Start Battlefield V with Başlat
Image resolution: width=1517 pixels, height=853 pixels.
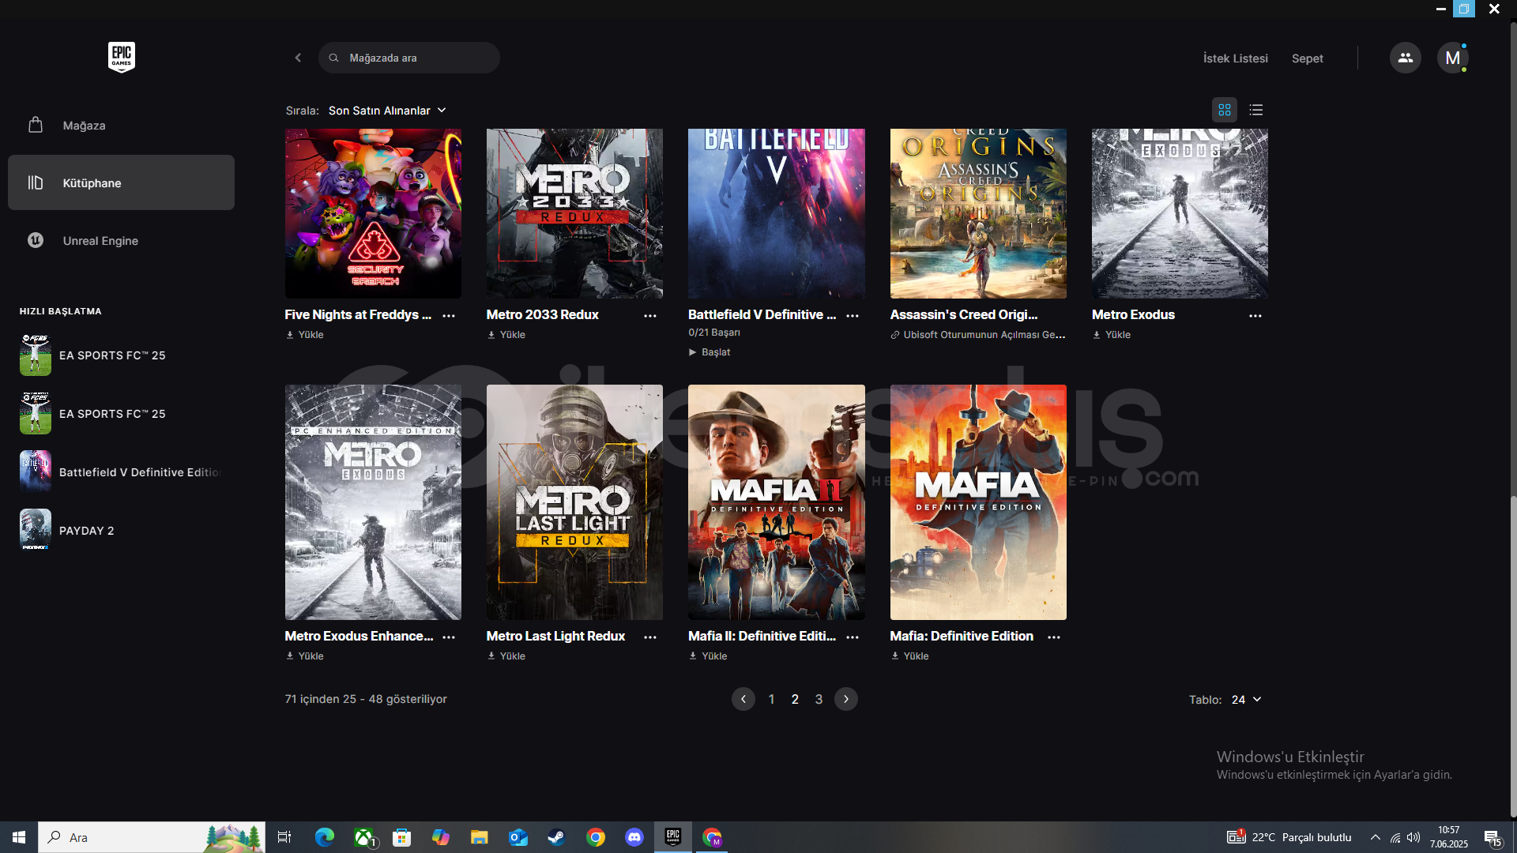[x=710, y=352]
